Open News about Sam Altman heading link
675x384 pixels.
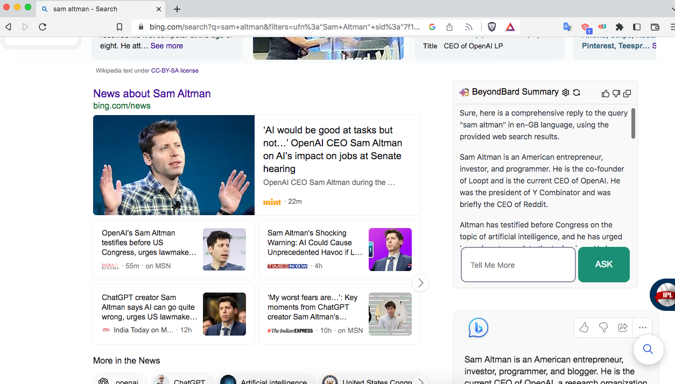tap(152, 94)
